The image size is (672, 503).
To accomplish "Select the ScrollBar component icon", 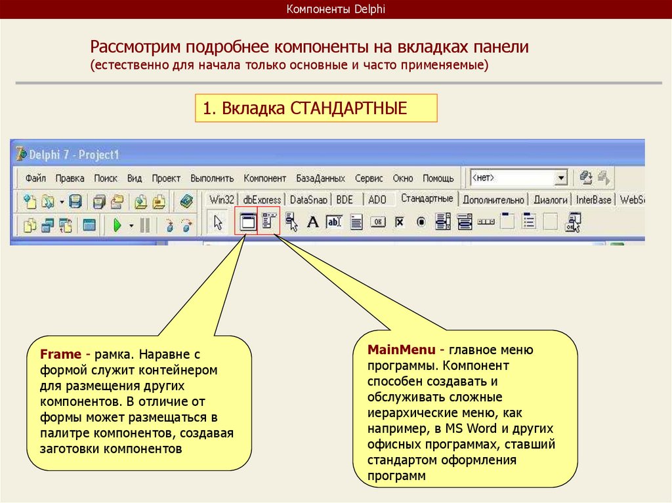I will (486, 222).
